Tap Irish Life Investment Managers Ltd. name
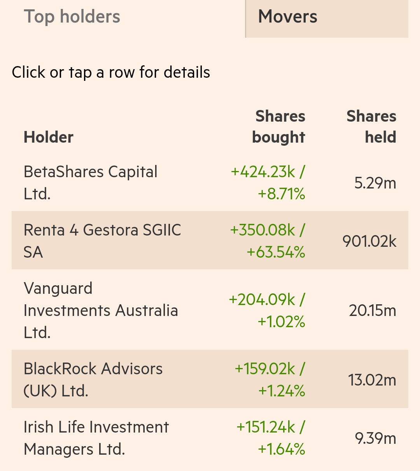The width and height of the screenshot is (420, 471). (96, 438)
